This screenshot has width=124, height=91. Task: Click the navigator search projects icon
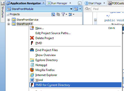click(53, 14)
